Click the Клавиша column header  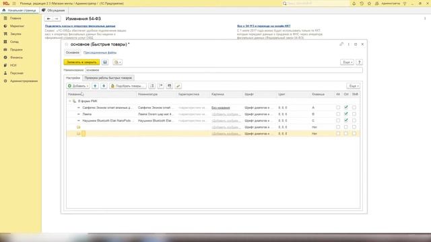pos(322,94)
